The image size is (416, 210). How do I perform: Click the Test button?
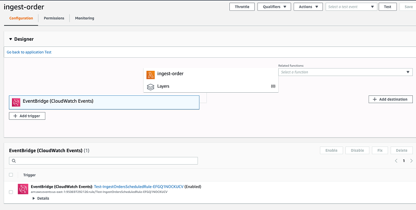pyautogui.click(x=387, y=7)
